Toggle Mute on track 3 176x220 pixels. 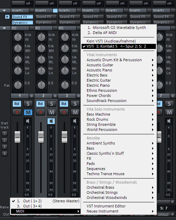(x=75, y=112)
